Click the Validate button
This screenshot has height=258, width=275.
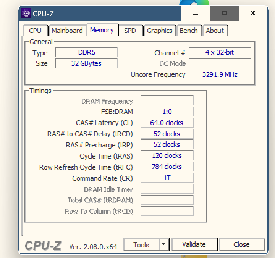pos(194,244)
